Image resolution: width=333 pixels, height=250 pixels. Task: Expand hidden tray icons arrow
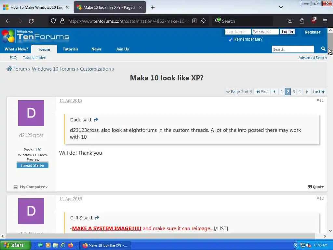click(296, 245)
